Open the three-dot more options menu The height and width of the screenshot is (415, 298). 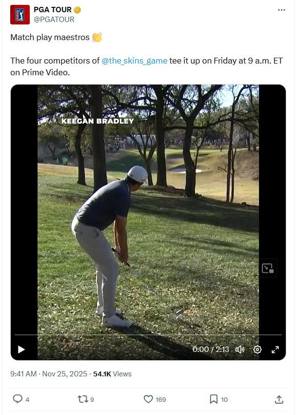(x=281, y=10)
